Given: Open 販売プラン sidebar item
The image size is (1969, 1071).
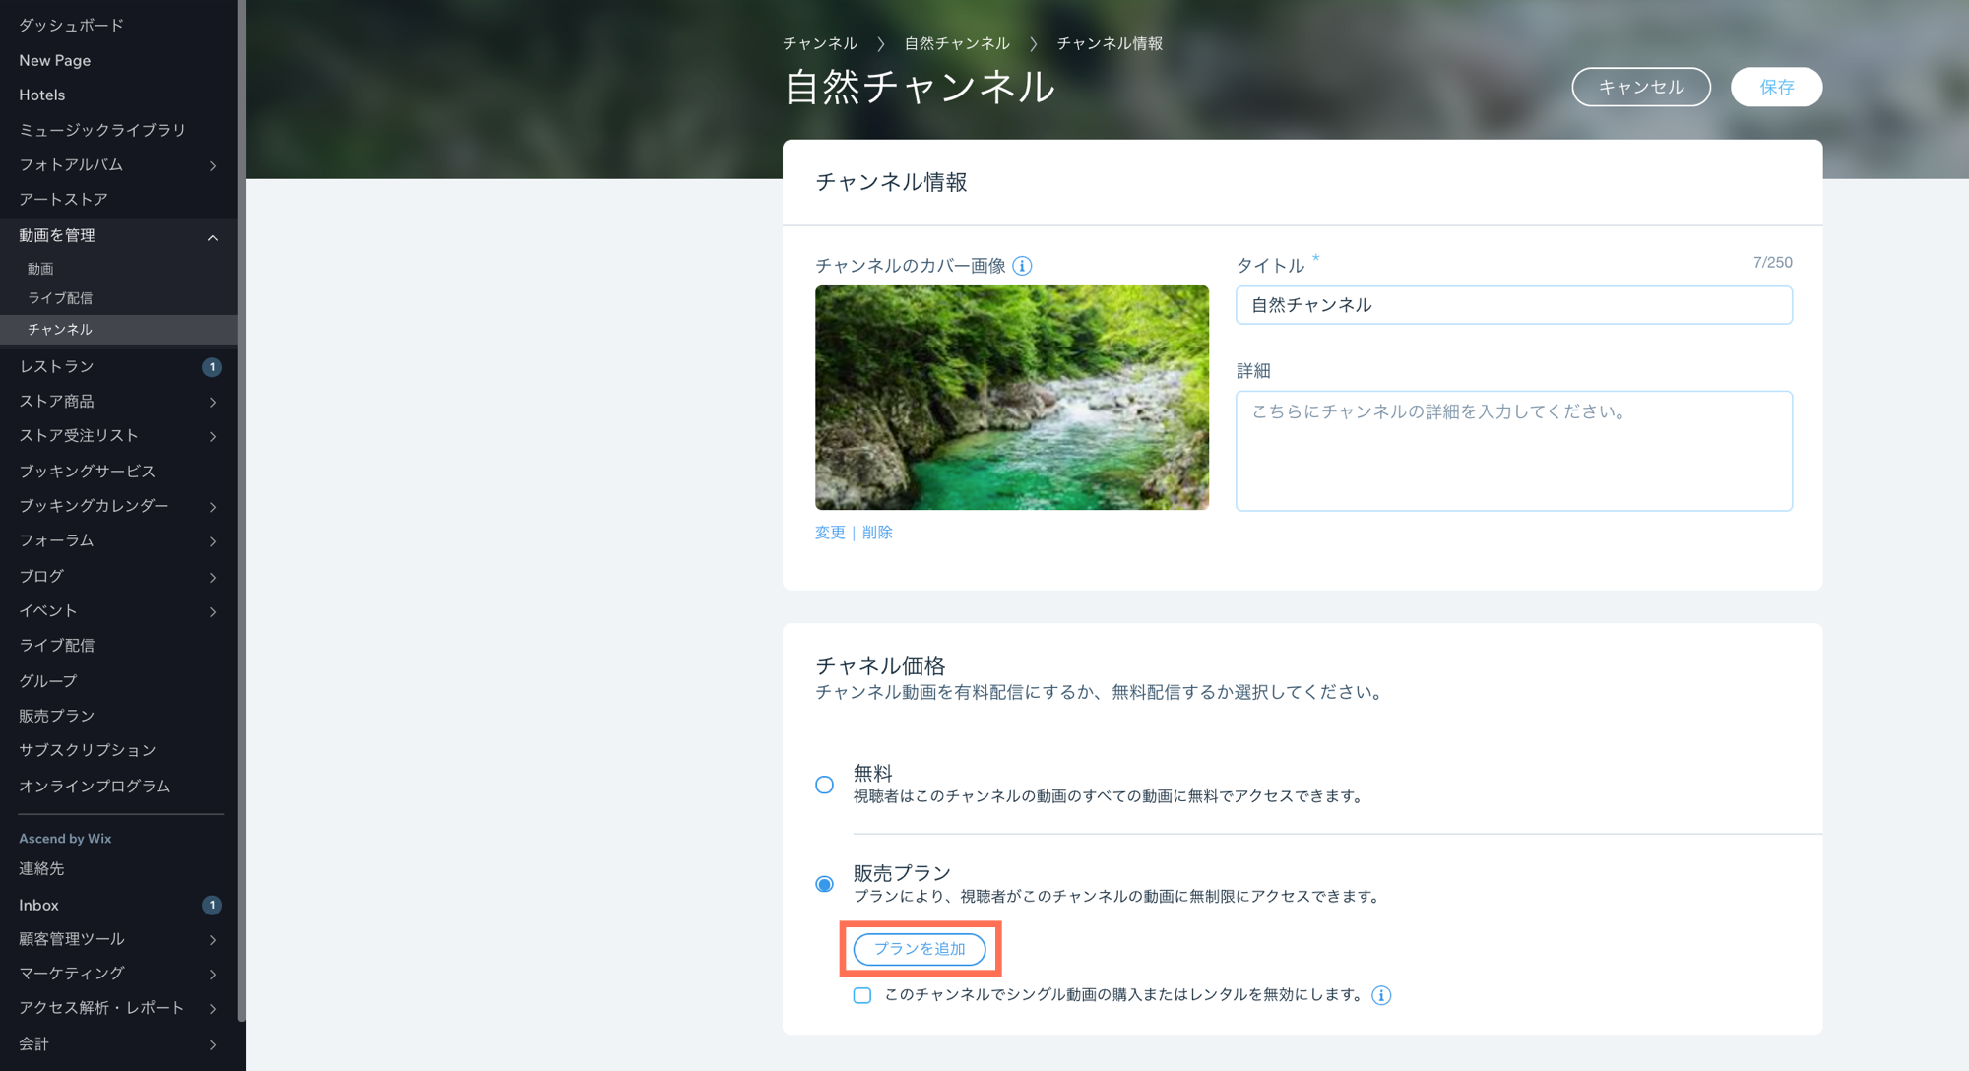Looking at the screenshot, I should click(x=56, y=716).
